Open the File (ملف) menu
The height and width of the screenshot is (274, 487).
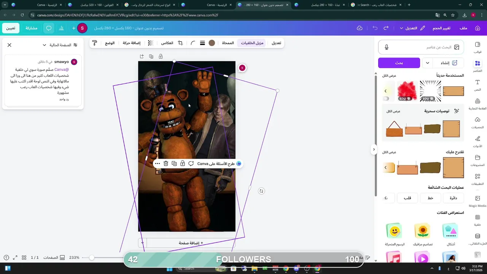[x=463, y=28]
